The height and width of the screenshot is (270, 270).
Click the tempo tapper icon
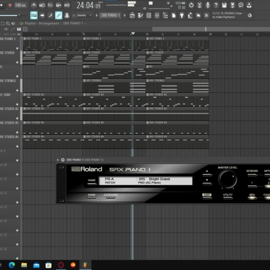point(190,15)
